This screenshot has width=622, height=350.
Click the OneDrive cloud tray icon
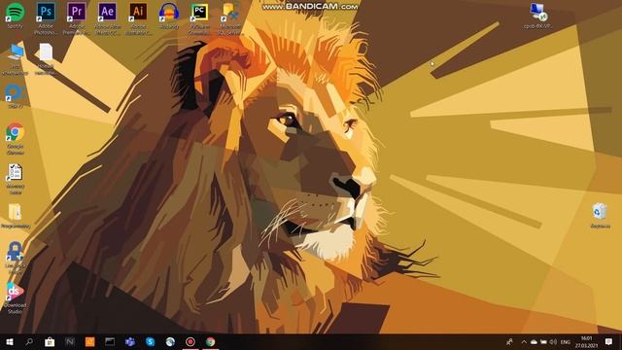534,341
